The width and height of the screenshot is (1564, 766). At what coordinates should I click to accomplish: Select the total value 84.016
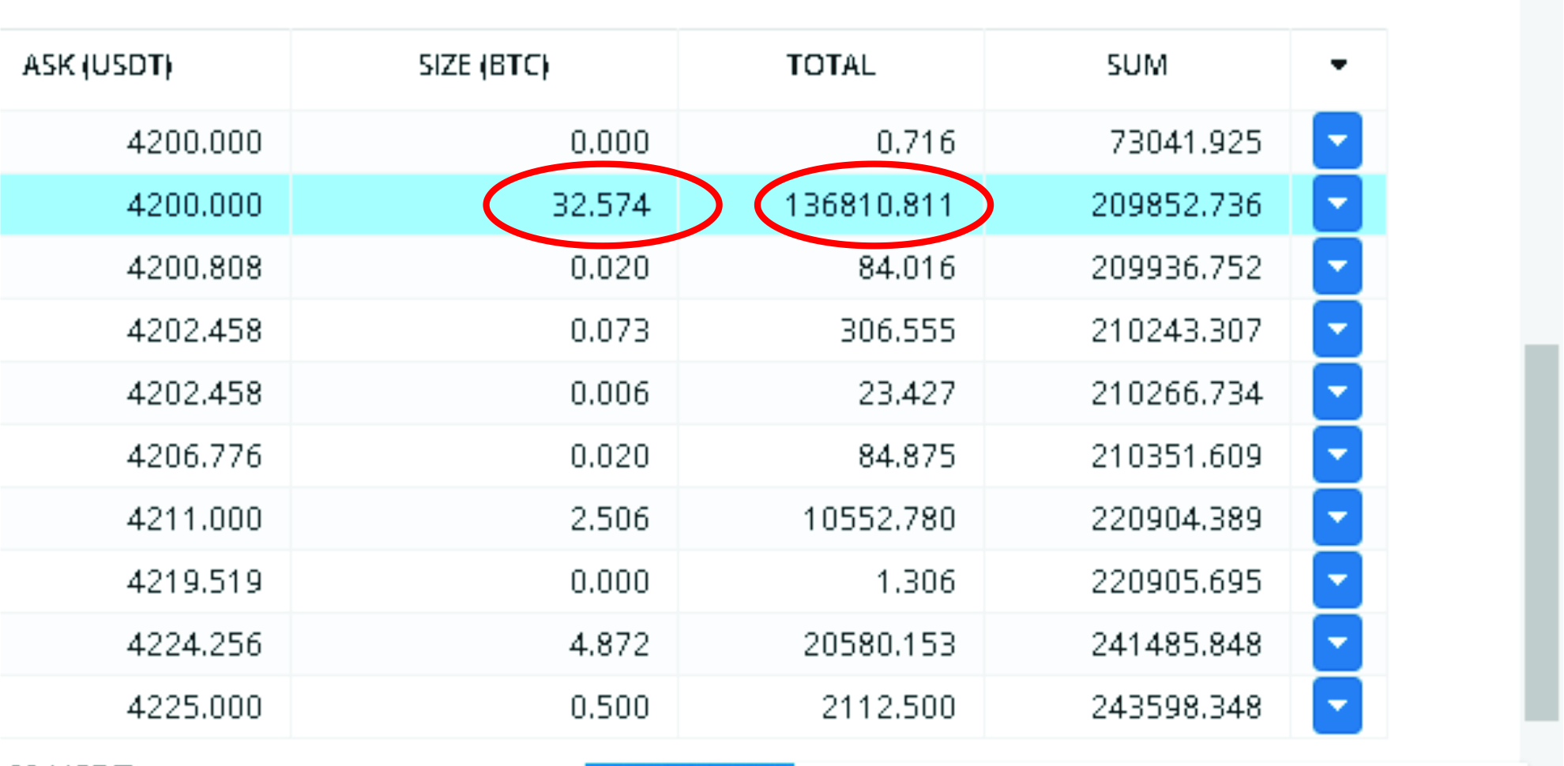[x=908, y=268]
